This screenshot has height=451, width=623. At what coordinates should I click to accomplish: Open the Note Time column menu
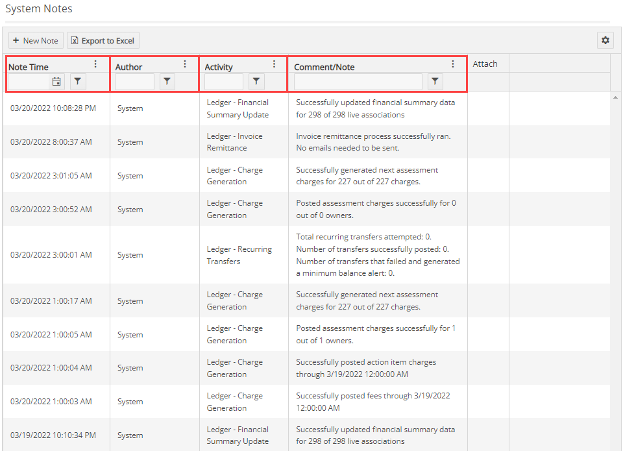[95, 64]
